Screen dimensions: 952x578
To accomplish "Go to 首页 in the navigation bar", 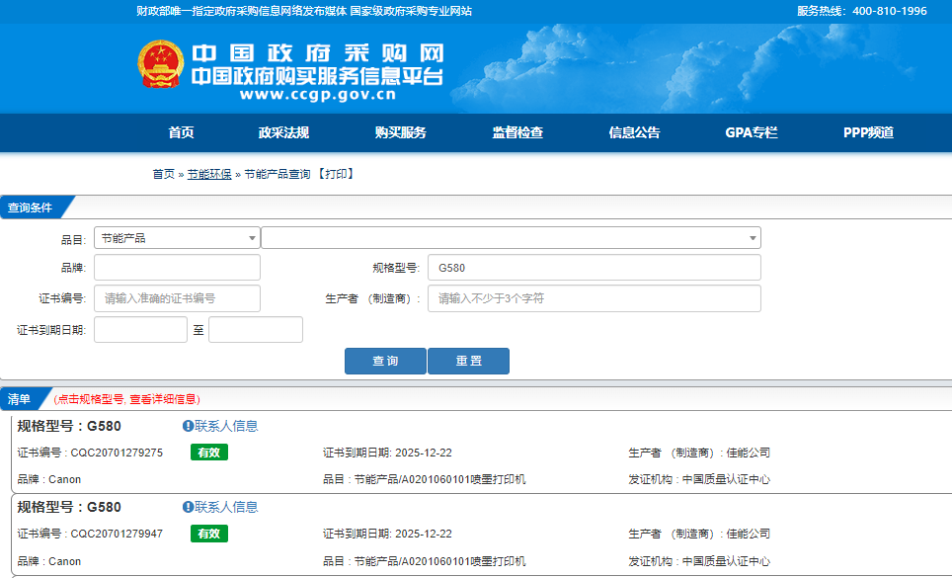I will [181, 132].
